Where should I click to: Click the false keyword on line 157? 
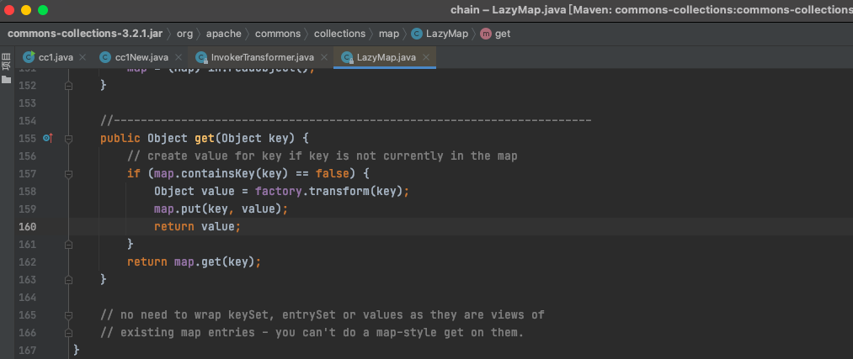tap(332, 174)
